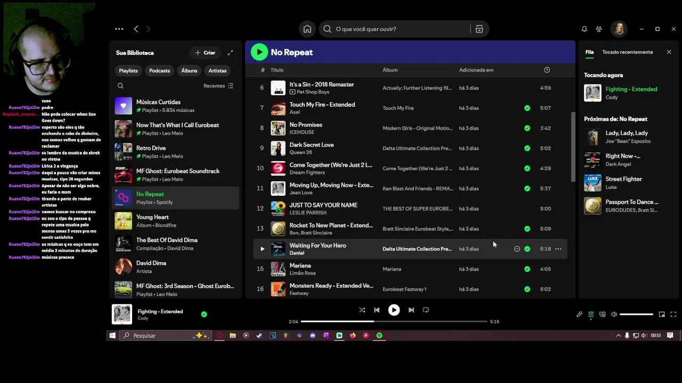
Task: Toggle saved checkmark for Fighting - Extended
Action: pyautogui.click(x=204, y=314)
